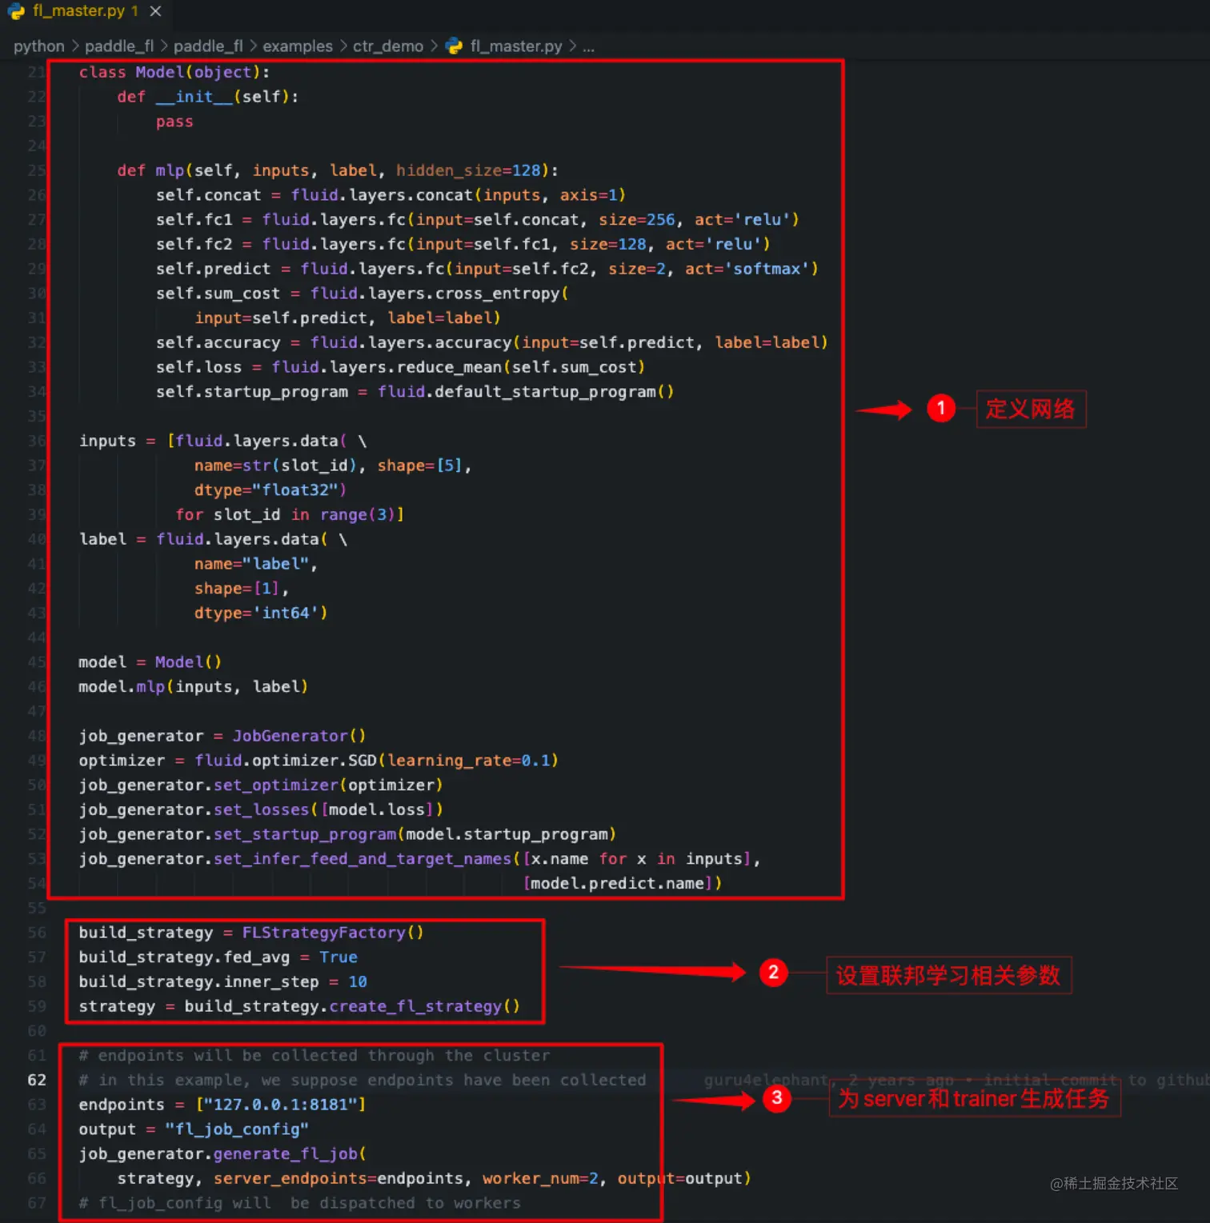The width and height of the screenshot is (1210, 1223).
Task: Click the "name=str(slot_id), shape=[5]," line
Action: tap(333, 466)
